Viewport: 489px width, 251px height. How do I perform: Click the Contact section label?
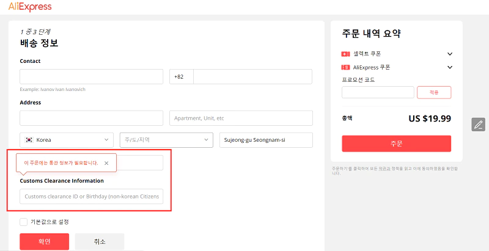[30, 61]
